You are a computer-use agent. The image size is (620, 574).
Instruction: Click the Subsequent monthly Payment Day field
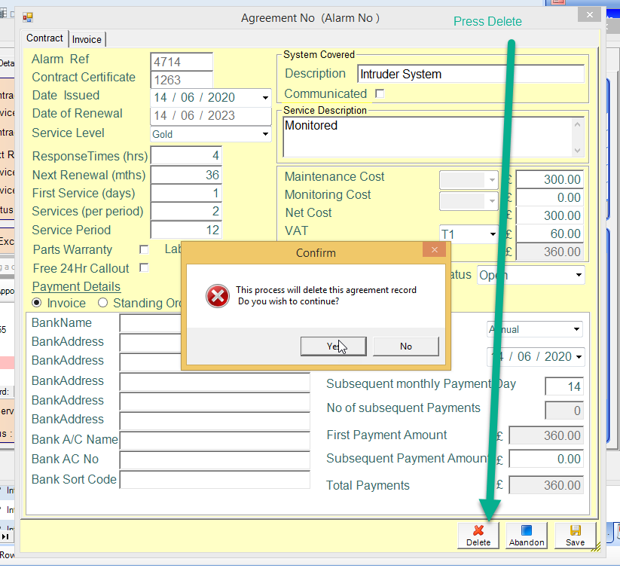[564, 386]
